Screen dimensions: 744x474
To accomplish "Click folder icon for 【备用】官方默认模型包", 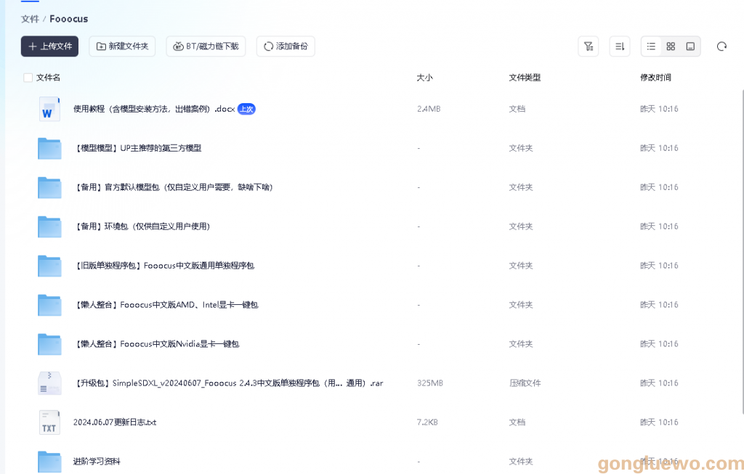I will click(49, 187).
